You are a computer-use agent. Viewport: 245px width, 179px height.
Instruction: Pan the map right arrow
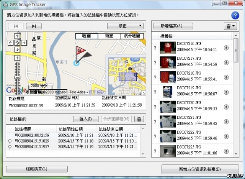point(24,43)
